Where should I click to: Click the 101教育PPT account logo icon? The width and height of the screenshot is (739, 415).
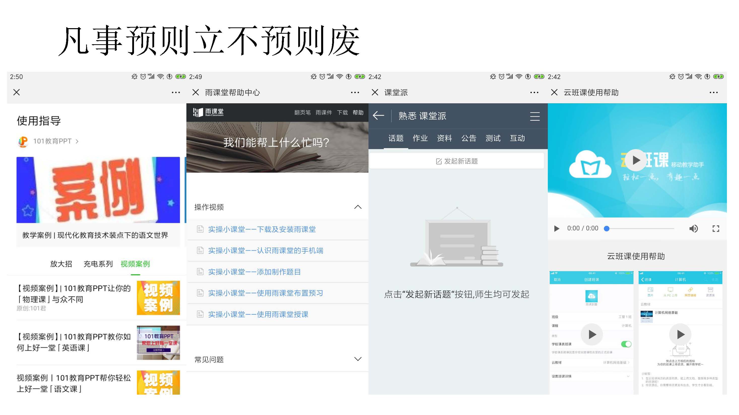coord(23,141)
